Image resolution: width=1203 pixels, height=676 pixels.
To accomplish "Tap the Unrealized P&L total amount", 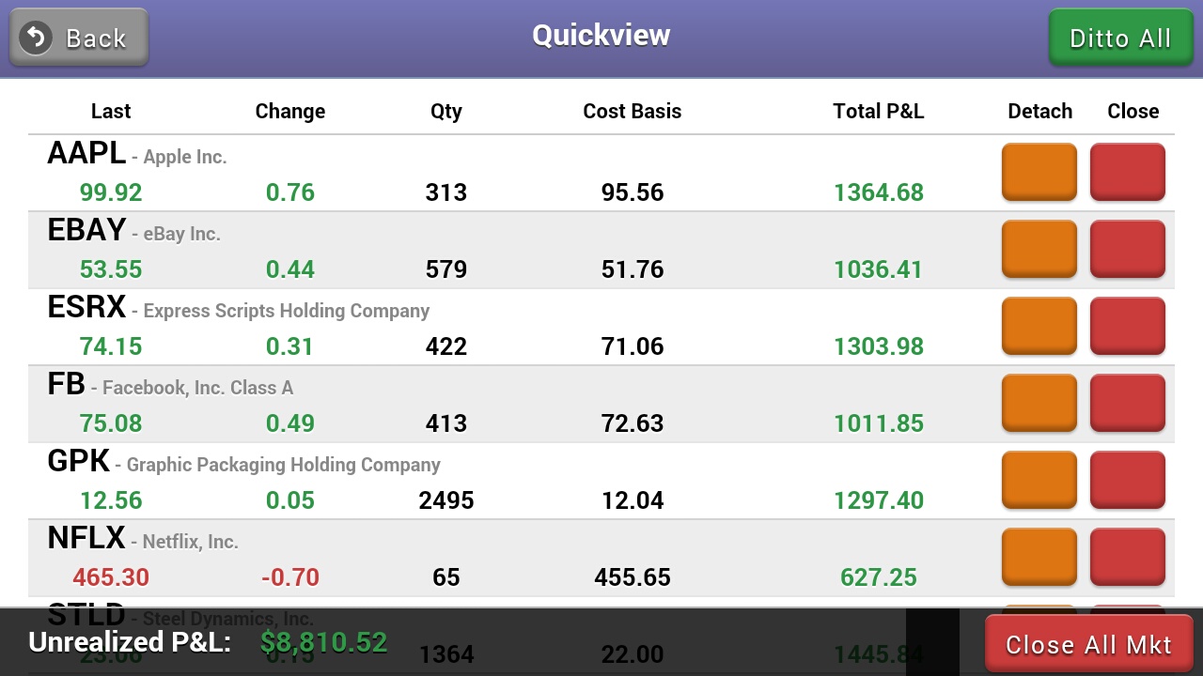I will click(322, 642).
